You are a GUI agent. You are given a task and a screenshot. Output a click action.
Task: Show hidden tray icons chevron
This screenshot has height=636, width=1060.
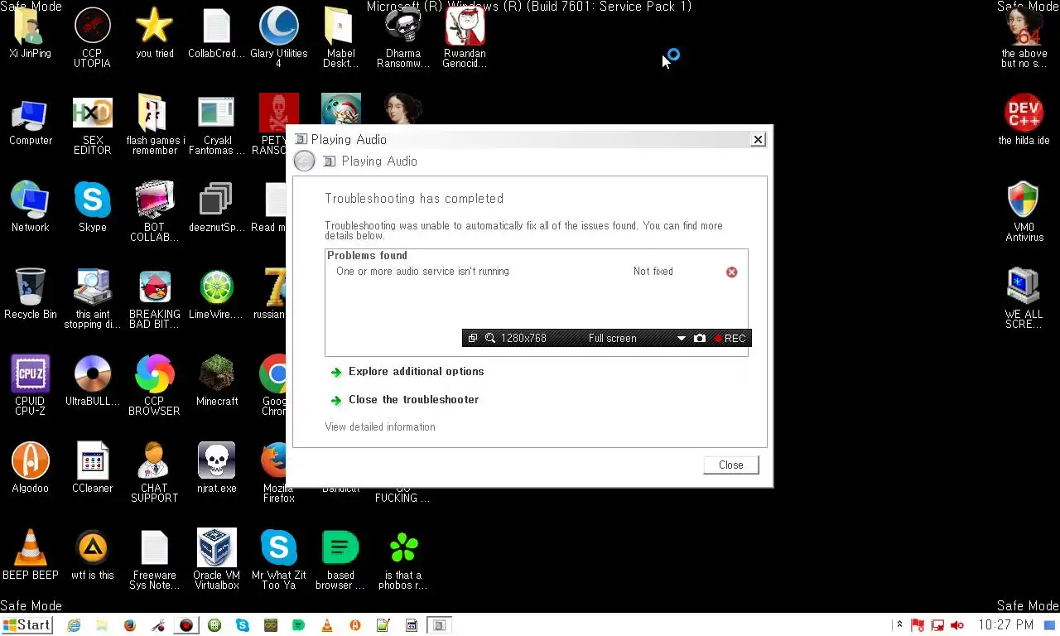coord(899,625)
